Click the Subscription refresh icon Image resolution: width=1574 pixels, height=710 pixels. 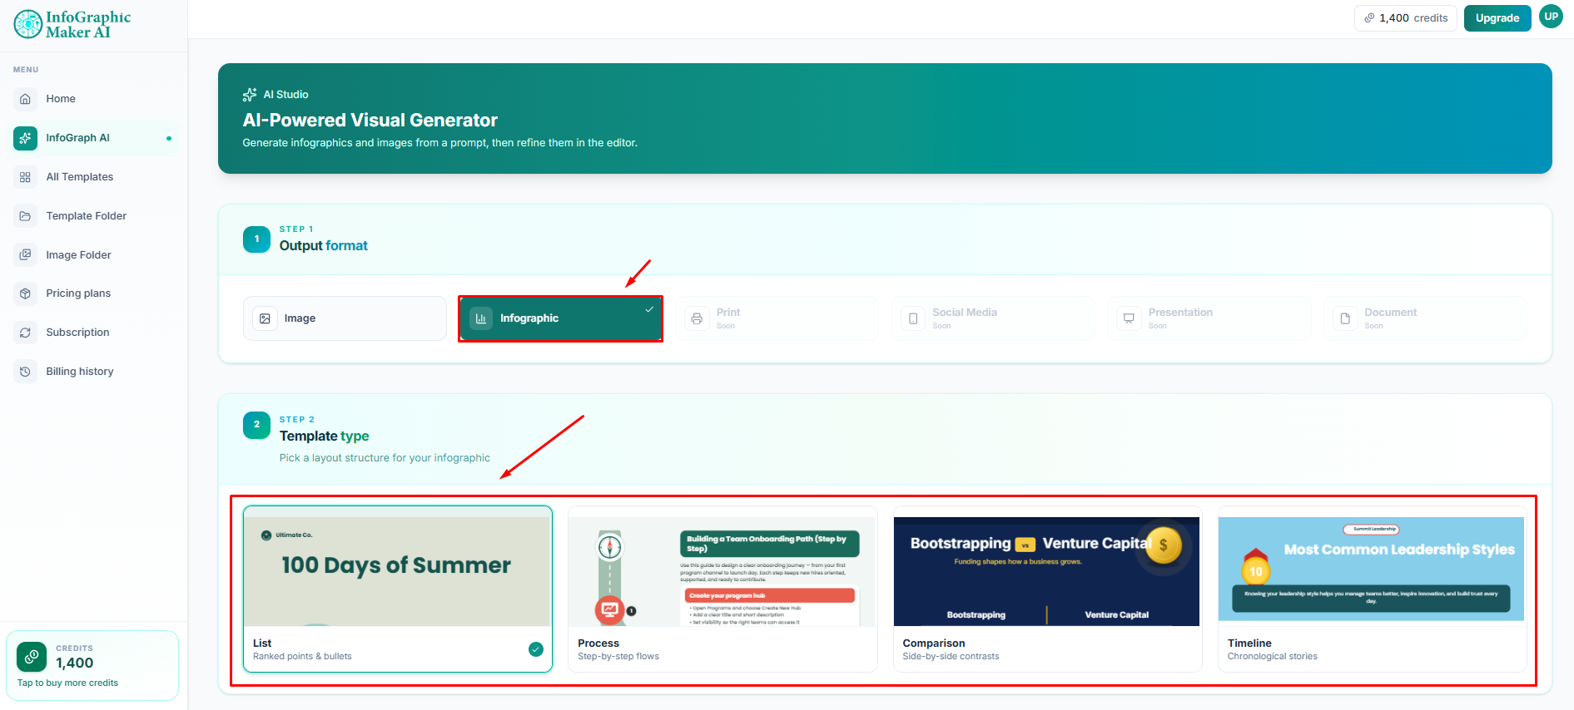(26, 333)
